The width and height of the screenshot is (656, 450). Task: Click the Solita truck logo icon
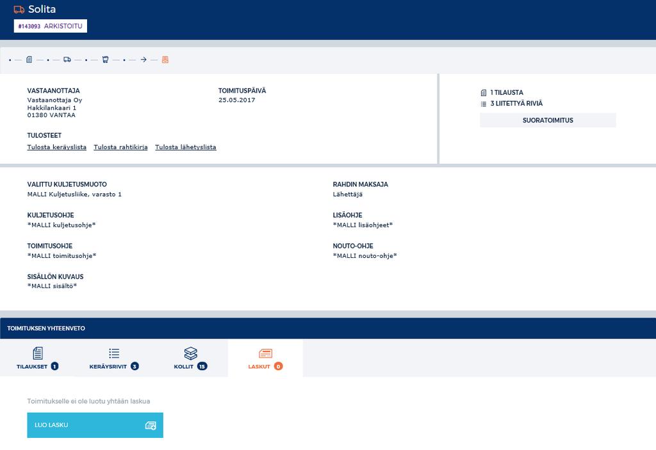(x=19, y=10)
